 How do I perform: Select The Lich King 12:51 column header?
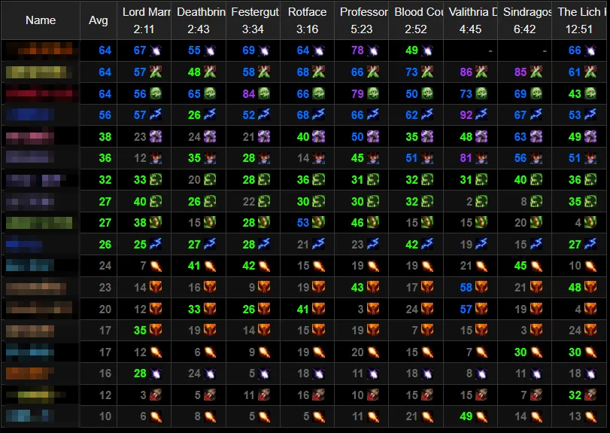click(x=579, y=20)
